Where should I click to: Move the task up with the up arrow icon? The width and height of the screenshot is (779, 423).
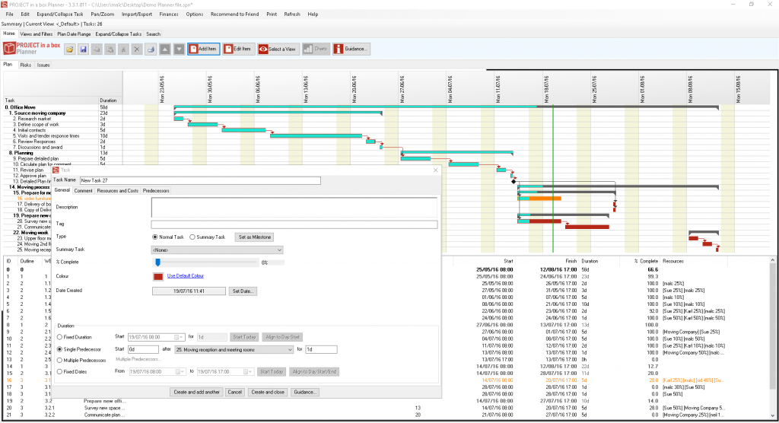(x=165, y=49)
